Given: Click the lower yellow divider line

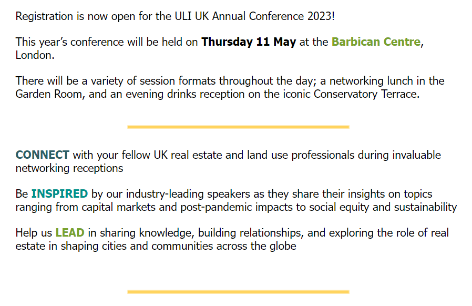Looking at the screenshot, I should click(x=238, y=292).
